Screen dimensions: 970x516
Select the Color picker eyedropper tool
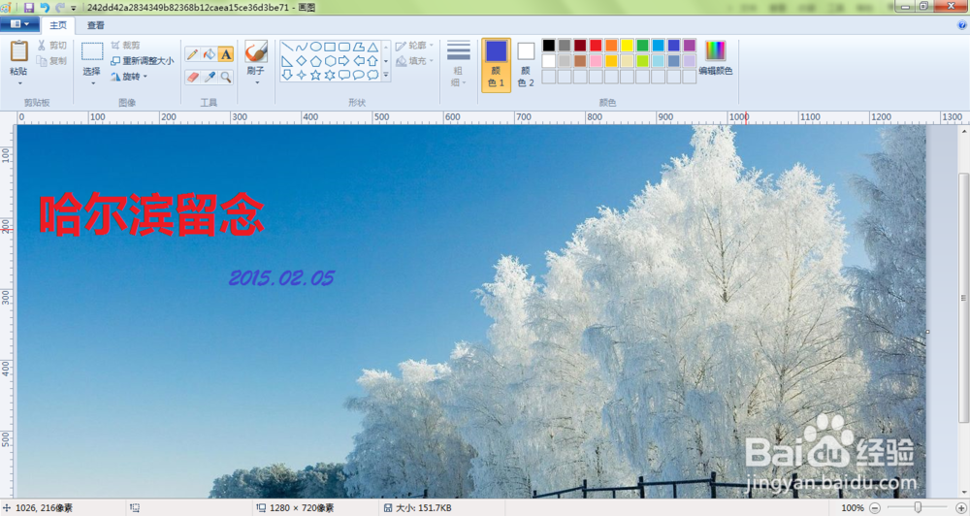(210, 77)
